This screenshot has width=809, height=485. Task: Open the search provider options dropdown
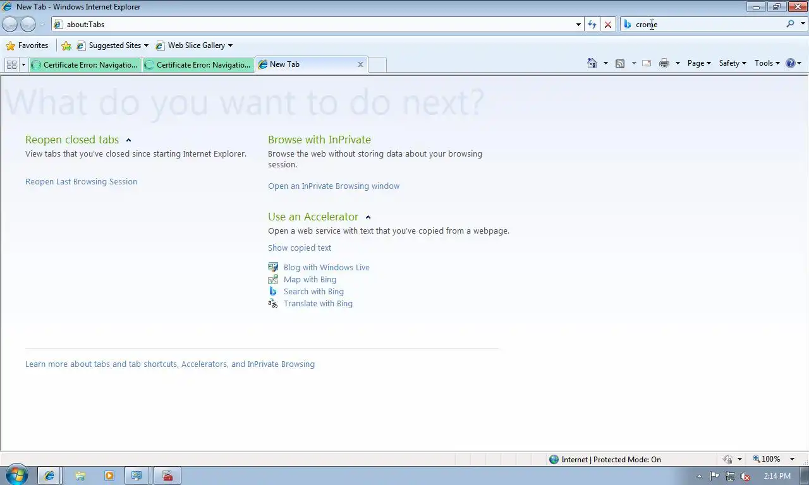pos(803,24)
